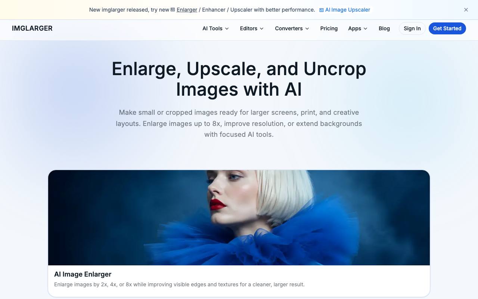Click the Make small or cropped images paragraph

[239, 123]
